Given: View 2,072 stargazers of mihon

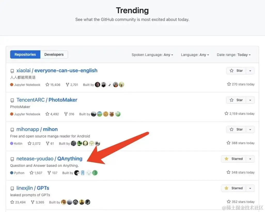Looking at the screenshot, I should (34, 143).
